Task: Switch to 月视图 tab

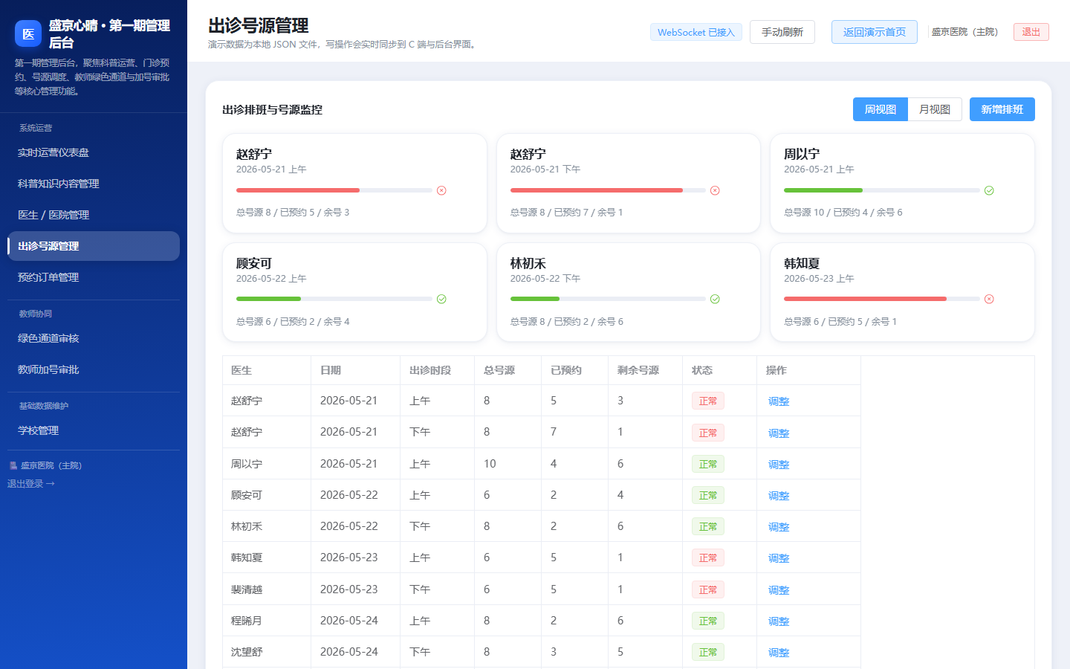Action: coord(935,109)
